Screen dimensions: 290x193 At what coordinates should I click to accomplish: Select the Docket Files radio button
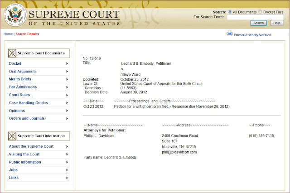(x=260, y=12)
